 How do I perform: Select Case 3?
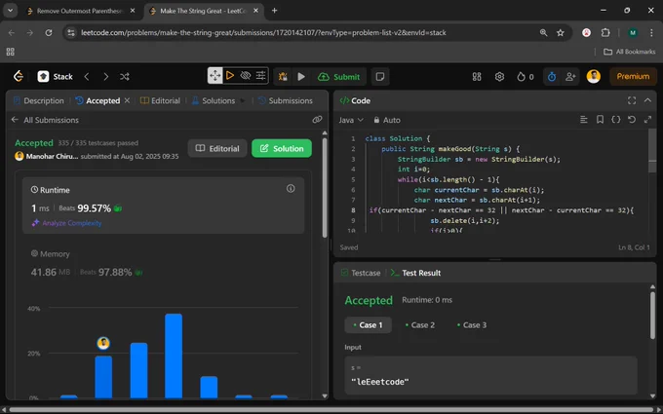tap(472, 324)
